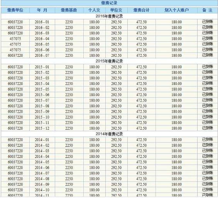Click the 缴费合计 column header
Image resolution: width=218 pixels, height=198 pixels.
click(141, 10)
